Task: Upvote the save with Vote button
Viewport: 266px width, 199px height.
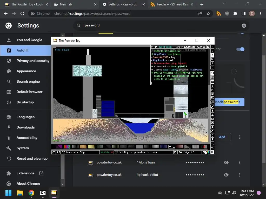Action: (x=105, y=152)
